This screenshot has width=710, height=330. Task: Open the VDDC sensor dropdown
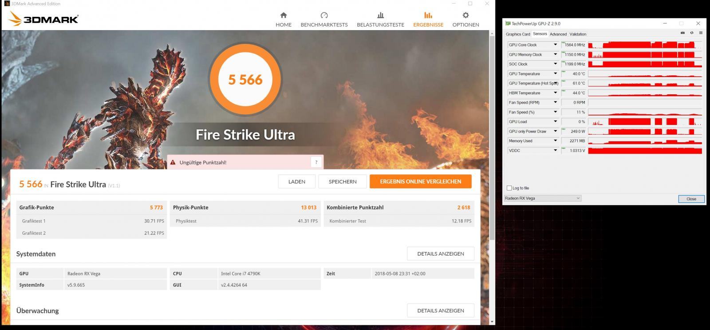[x=555, y=151]
